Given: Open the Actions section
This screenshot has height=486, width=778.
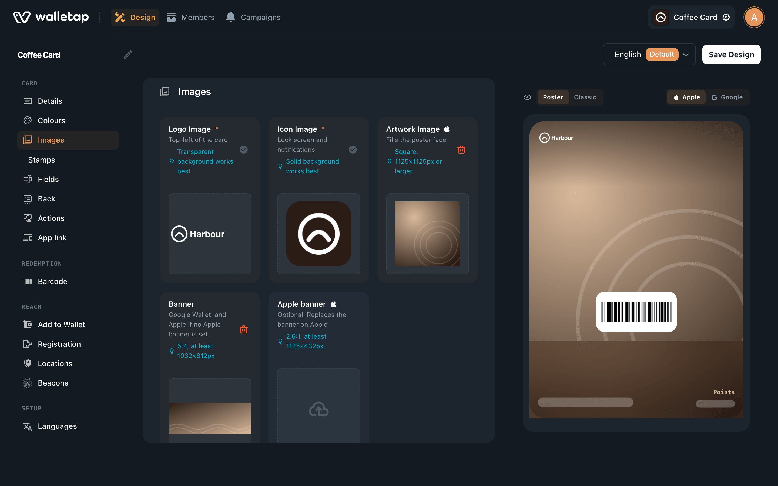Looking at the screenshot, I should click(68, 218).
